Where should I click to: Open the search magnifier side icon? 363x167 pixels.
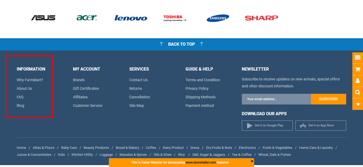coord(358,92)
